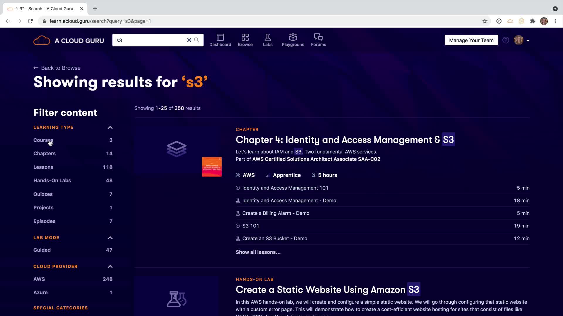The image size is (563, 316).
Task: Filter results by Hands-On Labs
Action: 52,181
